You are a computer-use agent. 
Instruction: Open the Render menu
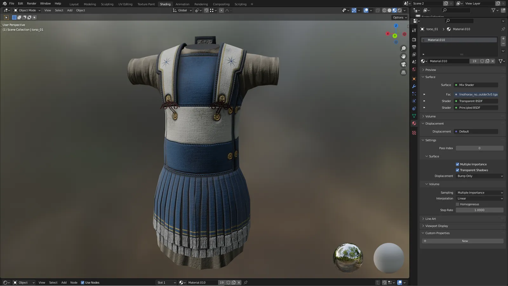pyautogui.click(x=31, y=3)
